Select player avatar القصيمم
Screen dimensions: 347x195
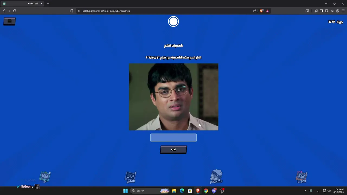point(216,177)
